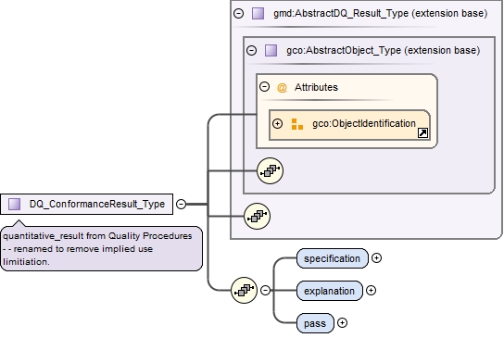The image size is (504, 338).
Task: Expand the pass element
Action: point(342,323)
